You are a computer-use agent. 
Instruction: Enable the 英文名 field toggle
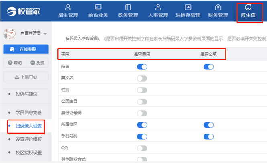point(142,79)
